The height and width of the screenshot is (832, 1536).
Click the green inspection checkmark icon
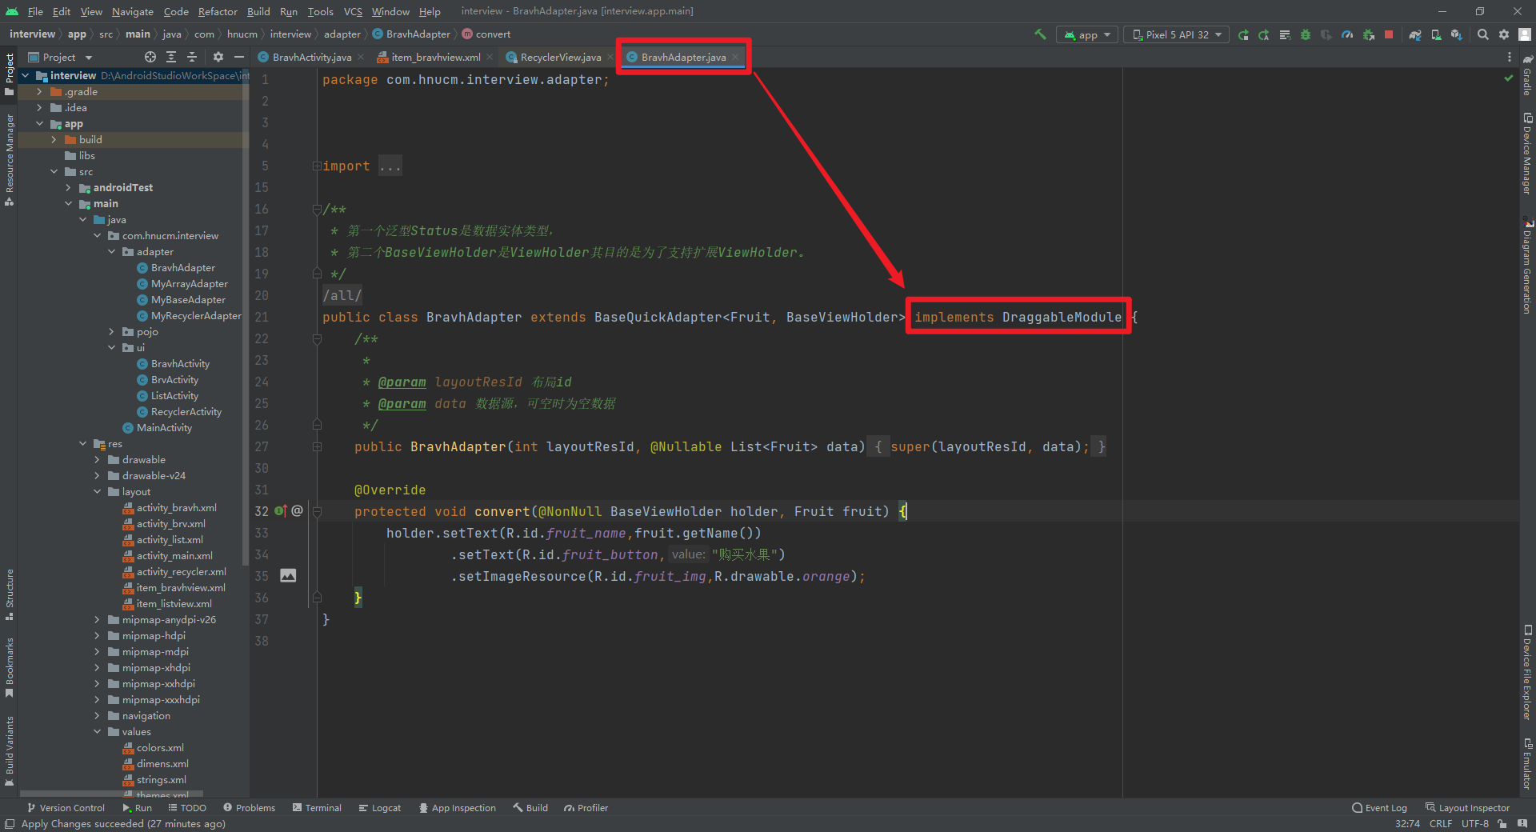click(1509, 78)
